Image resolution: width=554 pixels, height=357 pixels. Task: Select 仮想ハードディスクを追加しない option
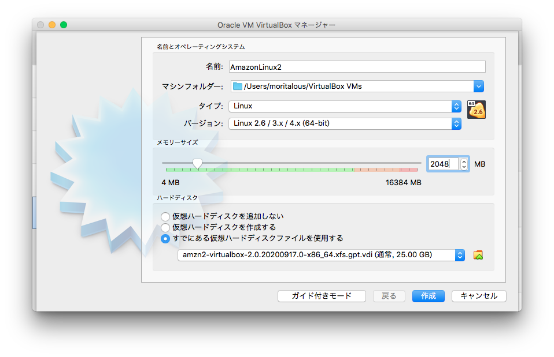click(164, 216)
